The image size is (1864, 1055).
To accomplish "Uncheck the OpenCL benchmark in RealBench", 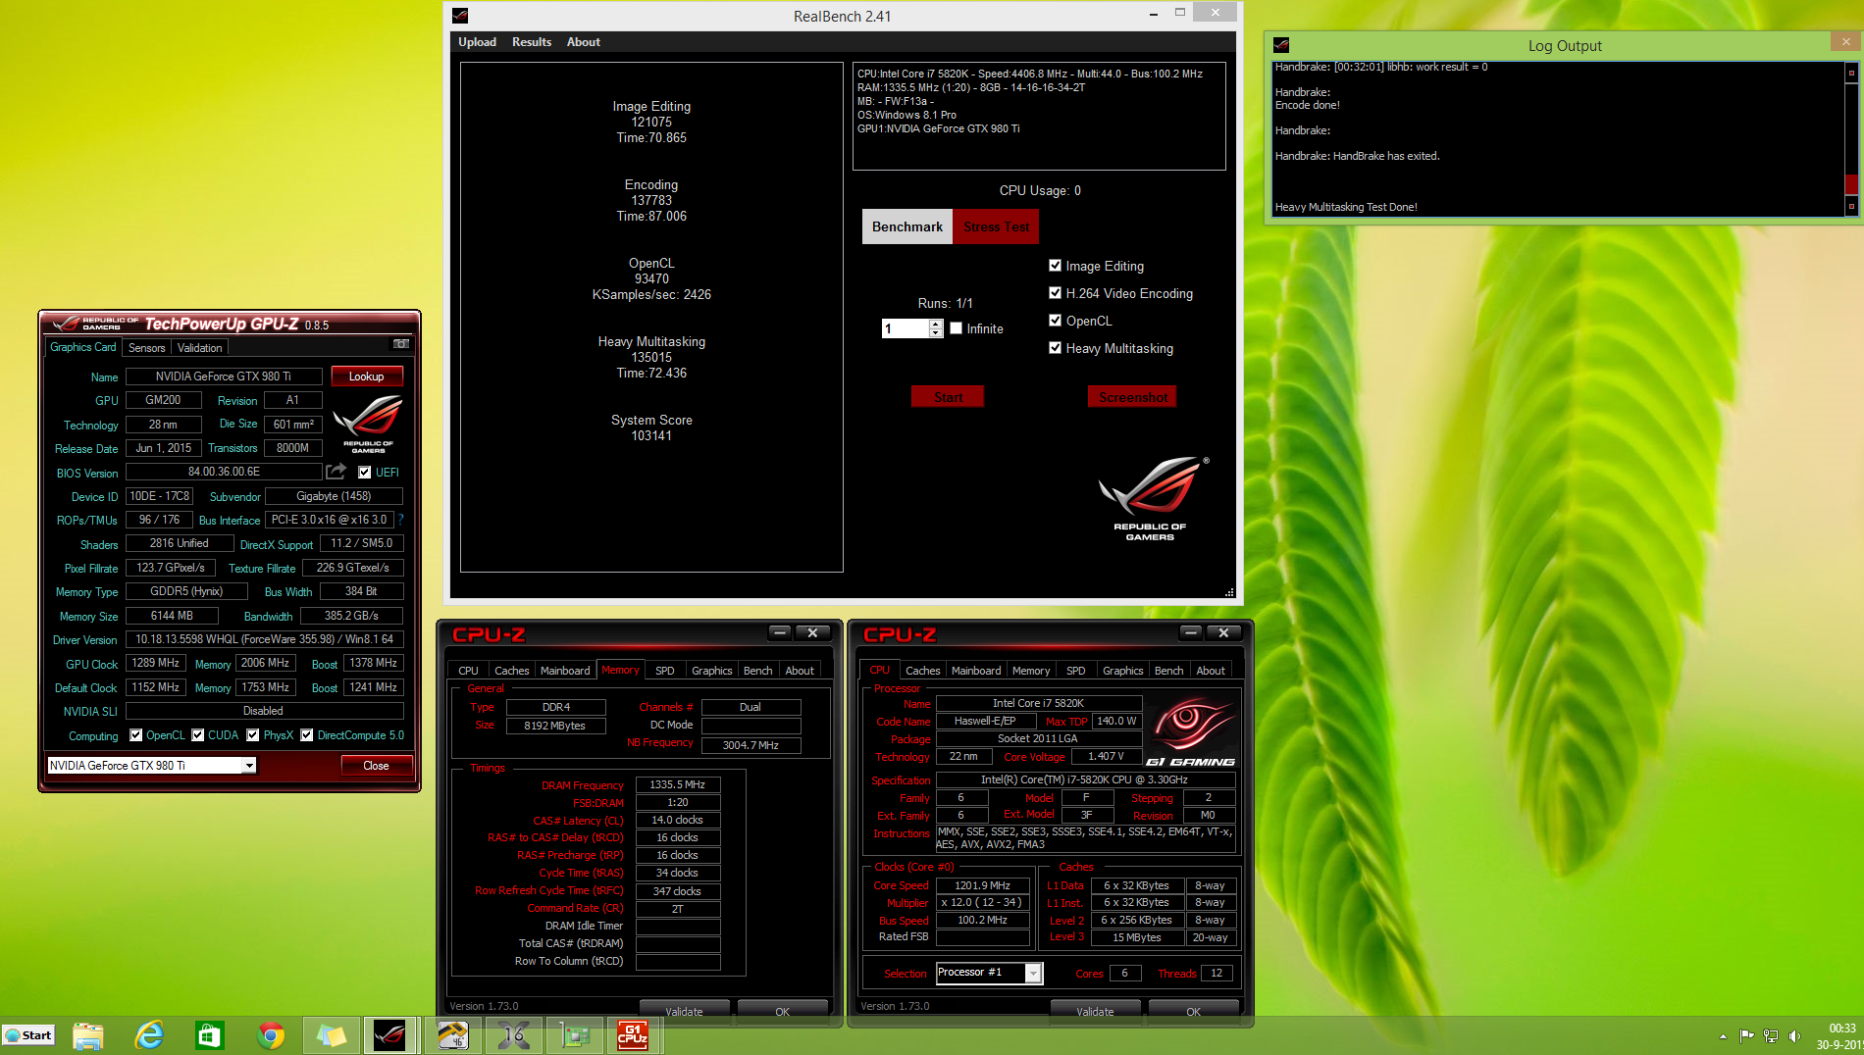I will pyautogui.click(x=1056, y=321).
